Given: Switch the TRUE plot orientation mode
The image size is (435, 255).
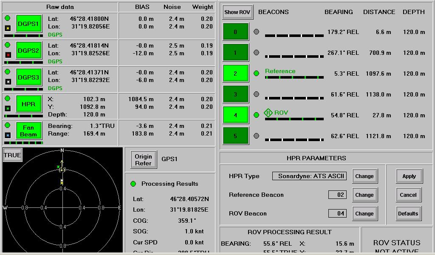Looking at the screenshot, I should tap(12, 155).
